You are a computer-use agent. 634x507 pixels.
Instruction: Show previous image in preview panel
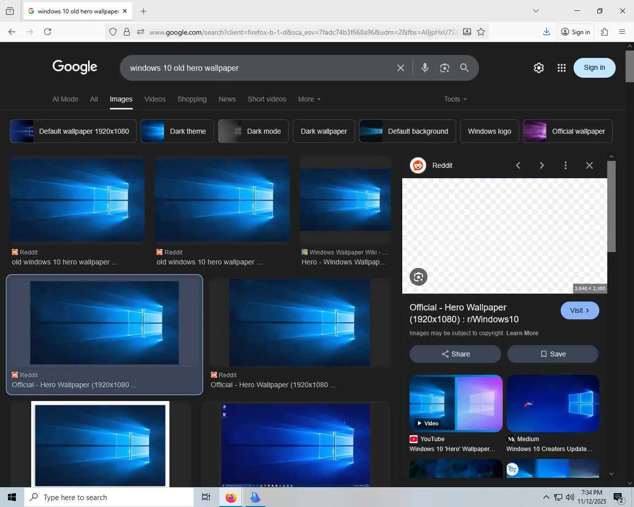click(x=518, y=165)
